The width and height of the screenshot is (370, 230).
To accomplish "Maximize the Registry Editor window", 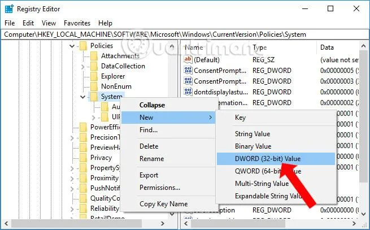I will tap(330, 8).
